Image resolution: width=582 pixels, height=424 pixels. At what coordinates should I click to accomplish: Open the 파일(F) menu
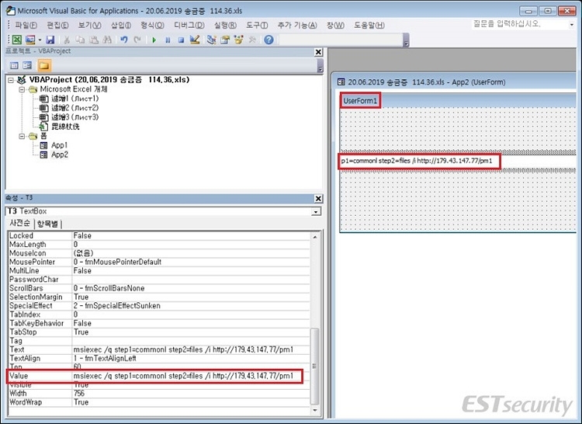tap(26, 26)
